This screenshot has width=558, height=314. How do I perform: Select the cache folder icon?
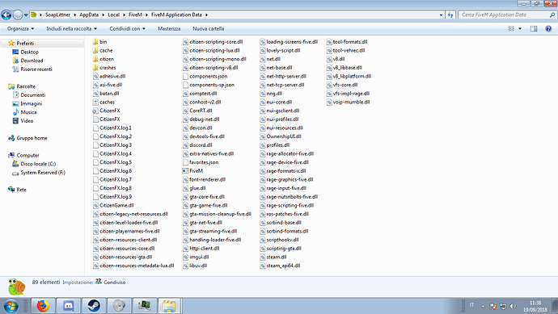tap(95, 50)
